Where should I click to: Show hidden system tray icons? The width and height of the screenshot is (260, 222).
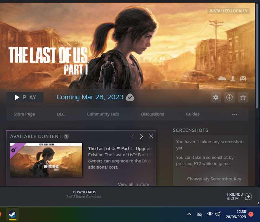pos(189,214)
